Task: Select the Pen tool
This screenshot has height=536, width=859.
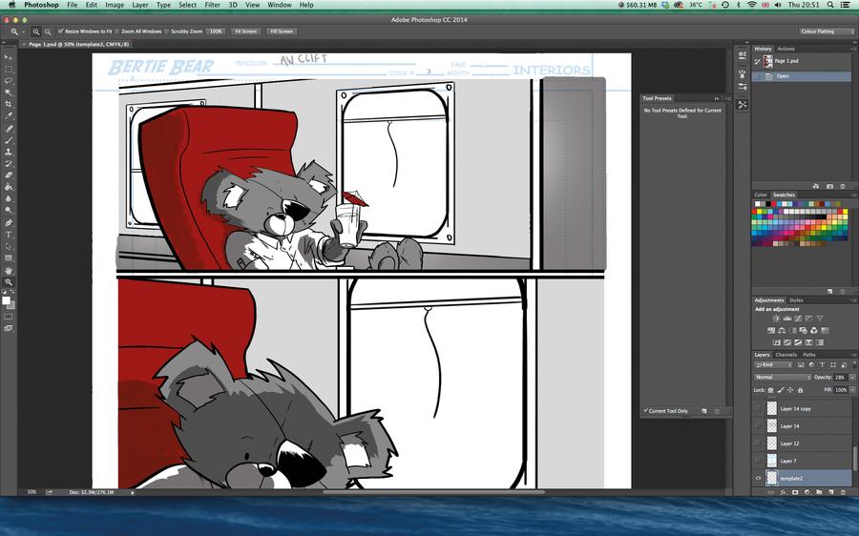Action: coord(9,223)
